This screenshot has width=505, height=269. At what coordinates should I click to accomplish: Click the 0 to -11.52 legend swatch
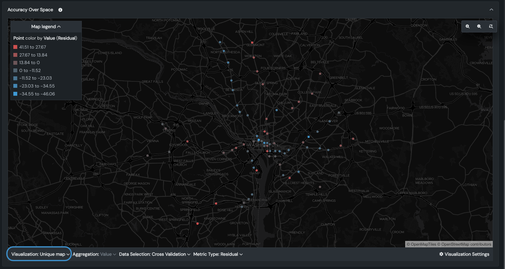pyautogui.click(x=15, y=71)
